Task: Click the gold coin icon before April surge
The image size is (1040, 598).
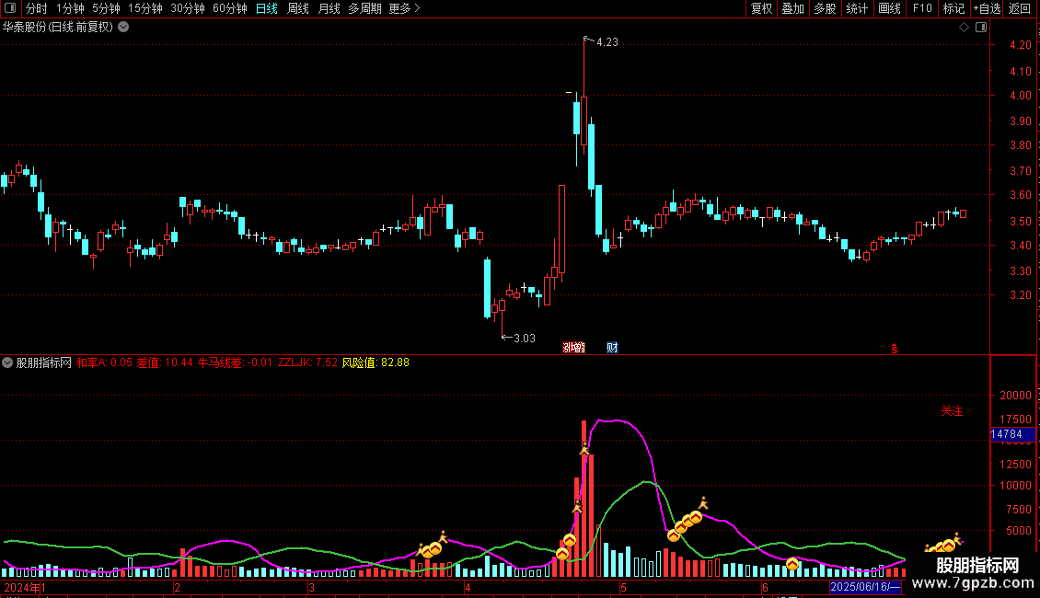Action: pyautogui.click(x=562, y=554)
